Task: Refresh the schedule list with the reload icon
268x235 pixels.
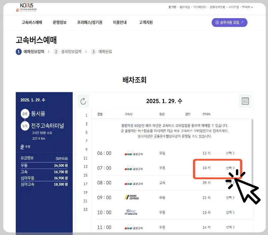Action: click(x=83, y=101)
